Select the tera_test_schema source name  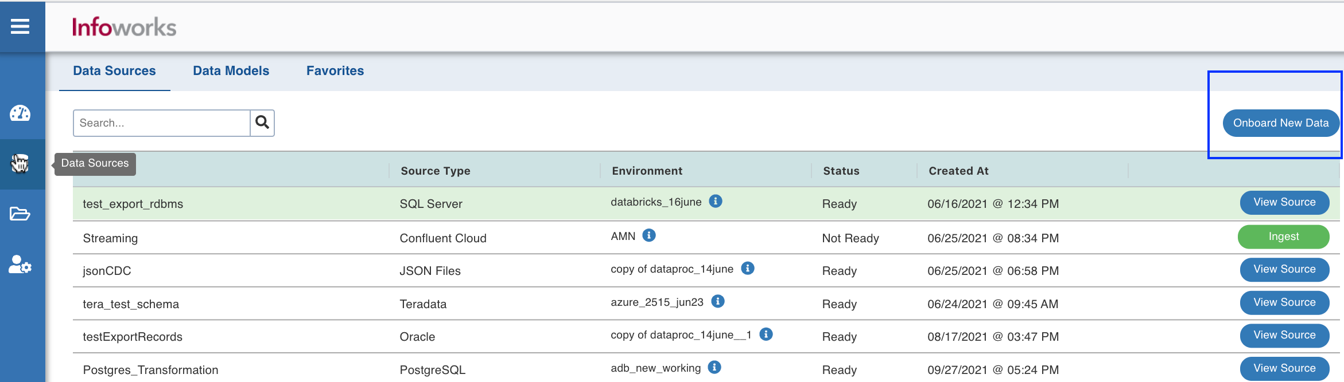[x=131, y=304]
